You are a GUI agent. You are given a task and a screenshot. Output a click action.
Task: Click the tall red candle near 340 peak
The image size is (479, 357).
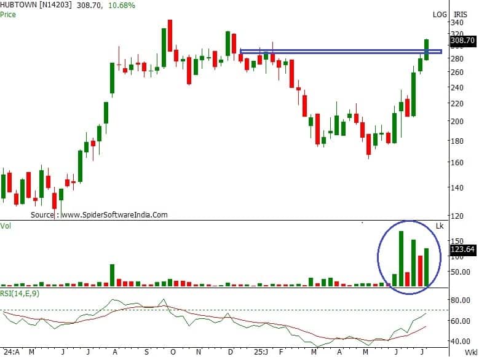pos(170,35)
